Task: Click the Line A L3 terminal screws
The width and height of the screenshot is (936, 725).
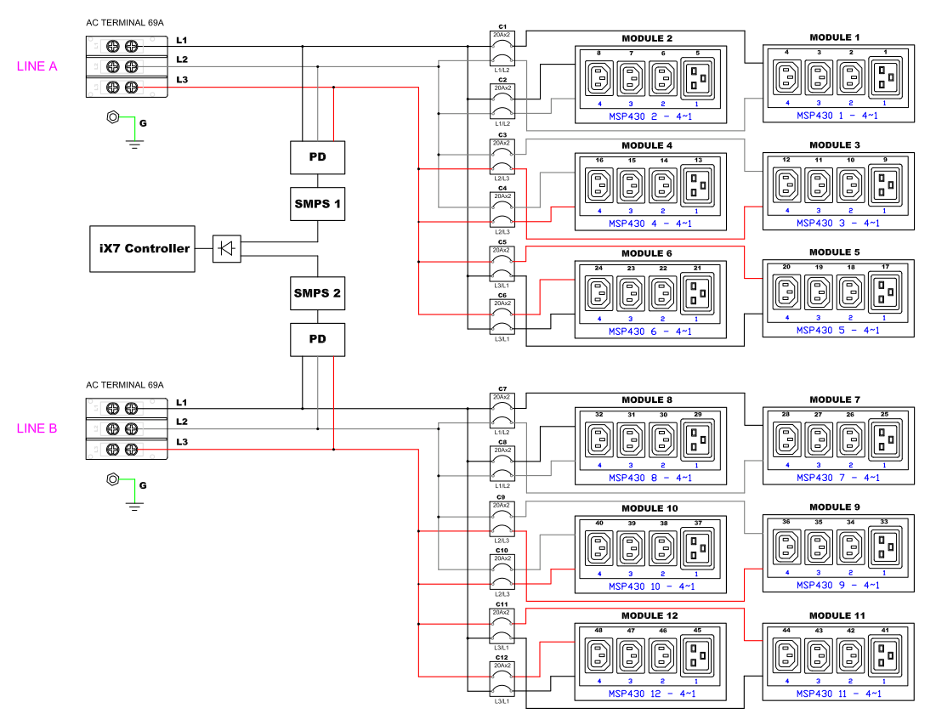Action: (122, 88)
